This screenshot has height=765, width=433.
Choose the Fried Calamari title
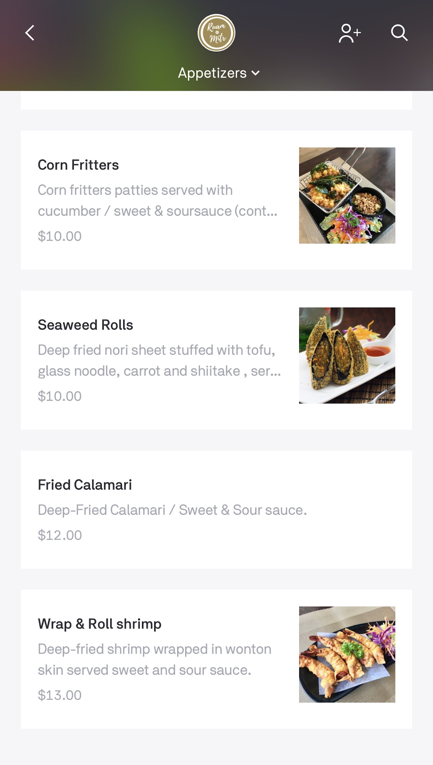(85, 485)
